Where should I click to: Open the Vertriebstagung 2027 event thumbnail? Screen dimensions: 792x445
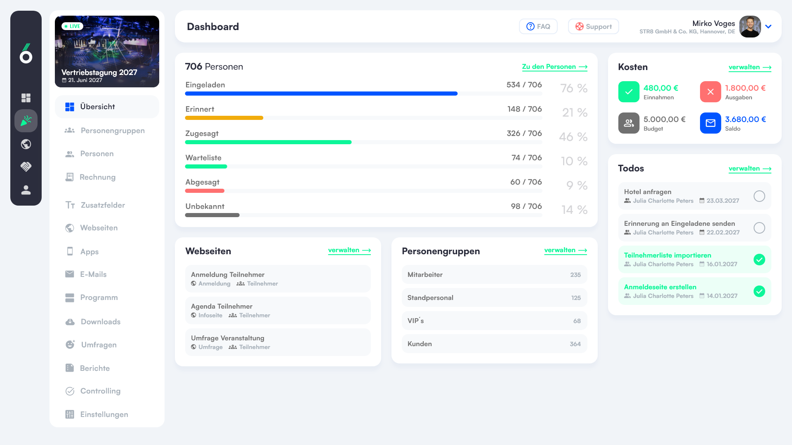click(x=107, y=52)
